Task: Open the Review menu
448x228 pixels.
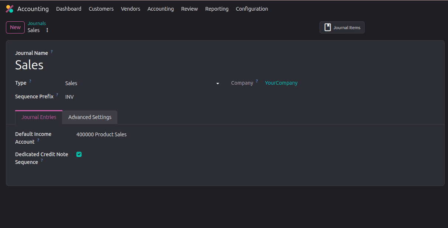Action: click(x=189, y=9)
